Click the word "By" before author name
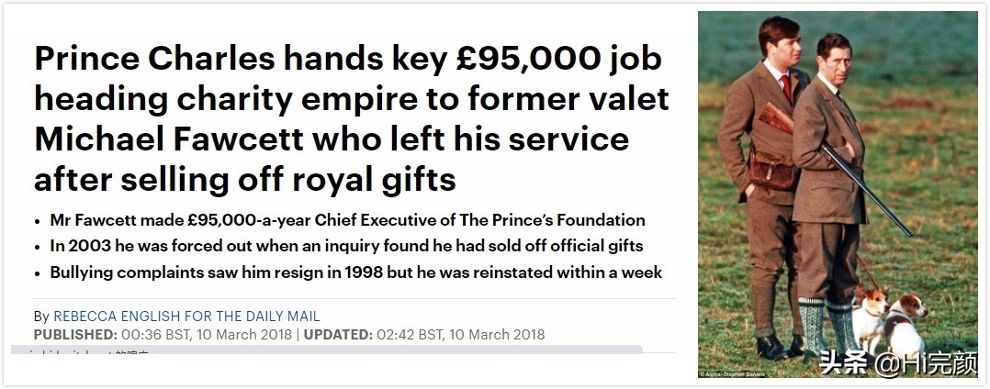The width and height of the screenshot is (990, 389). point(41,315)
